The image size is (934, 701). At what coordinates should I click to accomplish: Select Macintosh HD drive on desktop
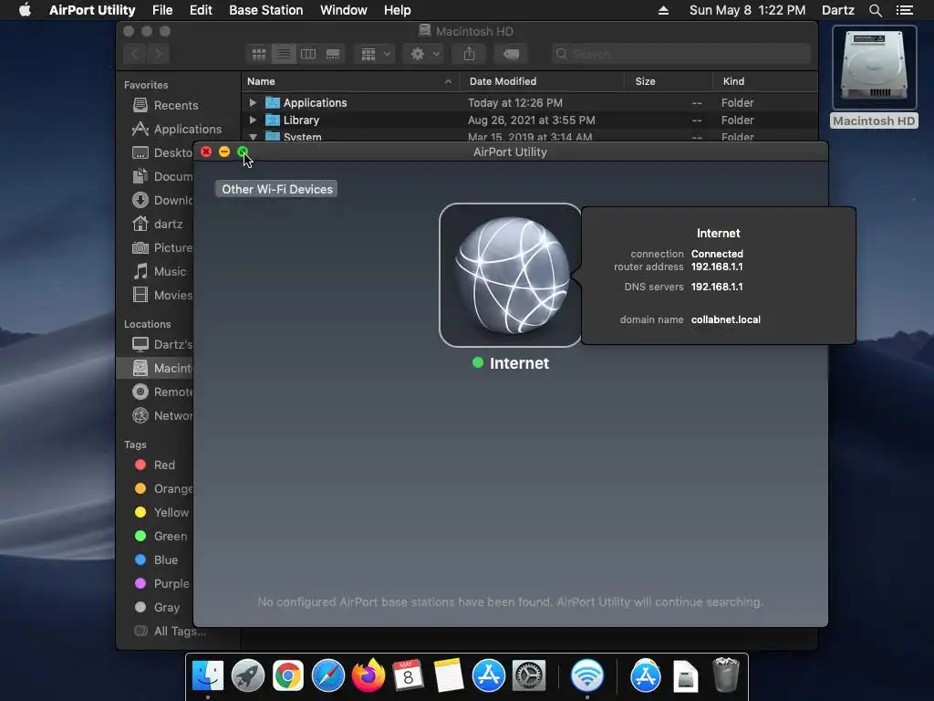(x=874, y=77)
